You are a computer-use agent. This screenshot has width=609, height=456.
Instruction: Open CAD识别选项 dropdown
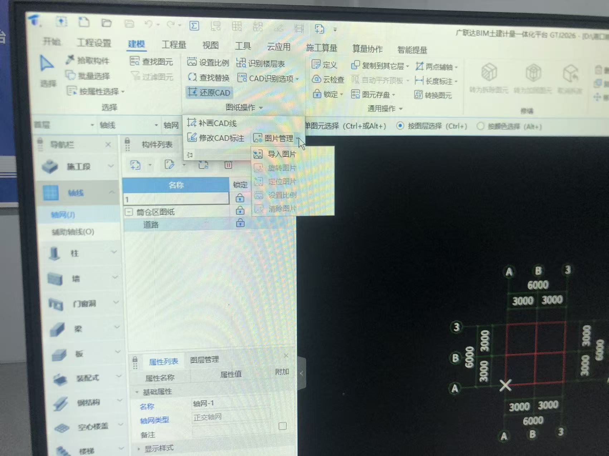[297, 79]
